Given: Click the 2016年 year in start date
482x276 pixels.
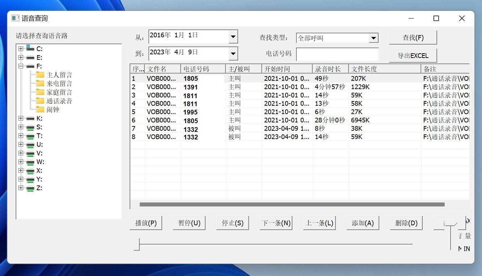Looking at the screenshot, I should (x=160, y=35).
